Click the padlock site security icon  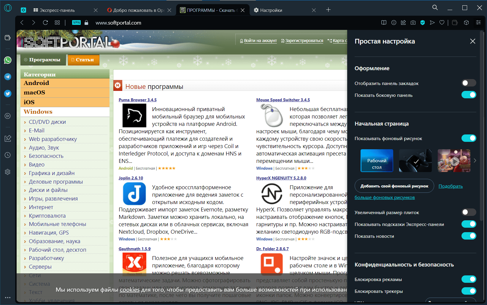[x=86, y=23]
